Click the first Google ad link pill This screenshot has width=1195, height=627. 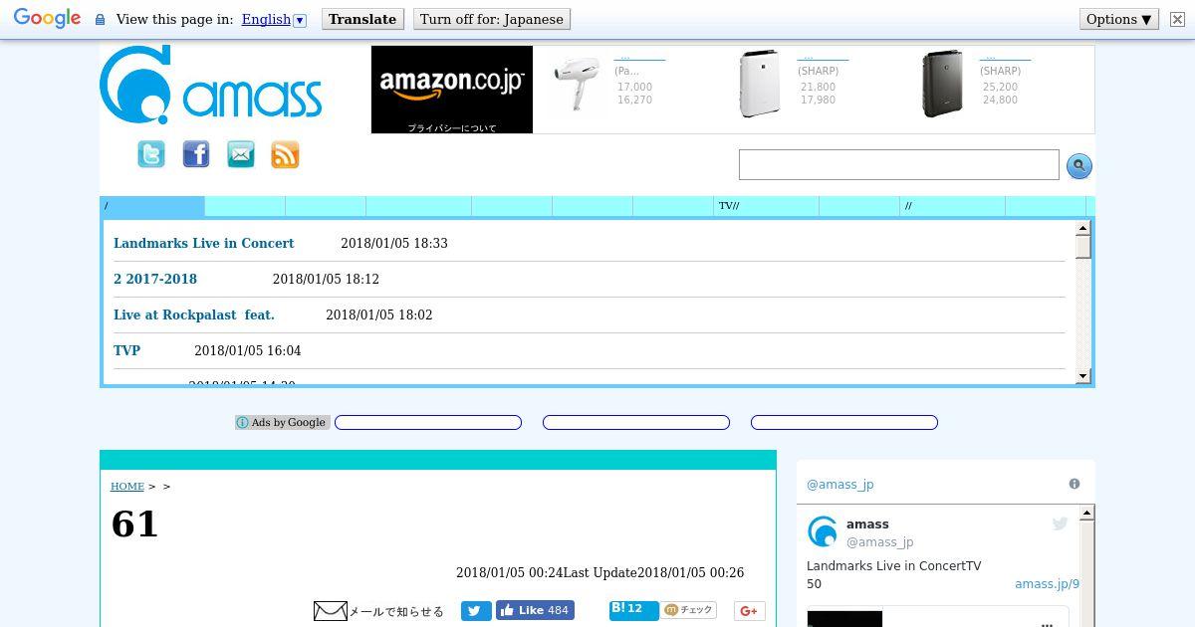tap(428, 423)
